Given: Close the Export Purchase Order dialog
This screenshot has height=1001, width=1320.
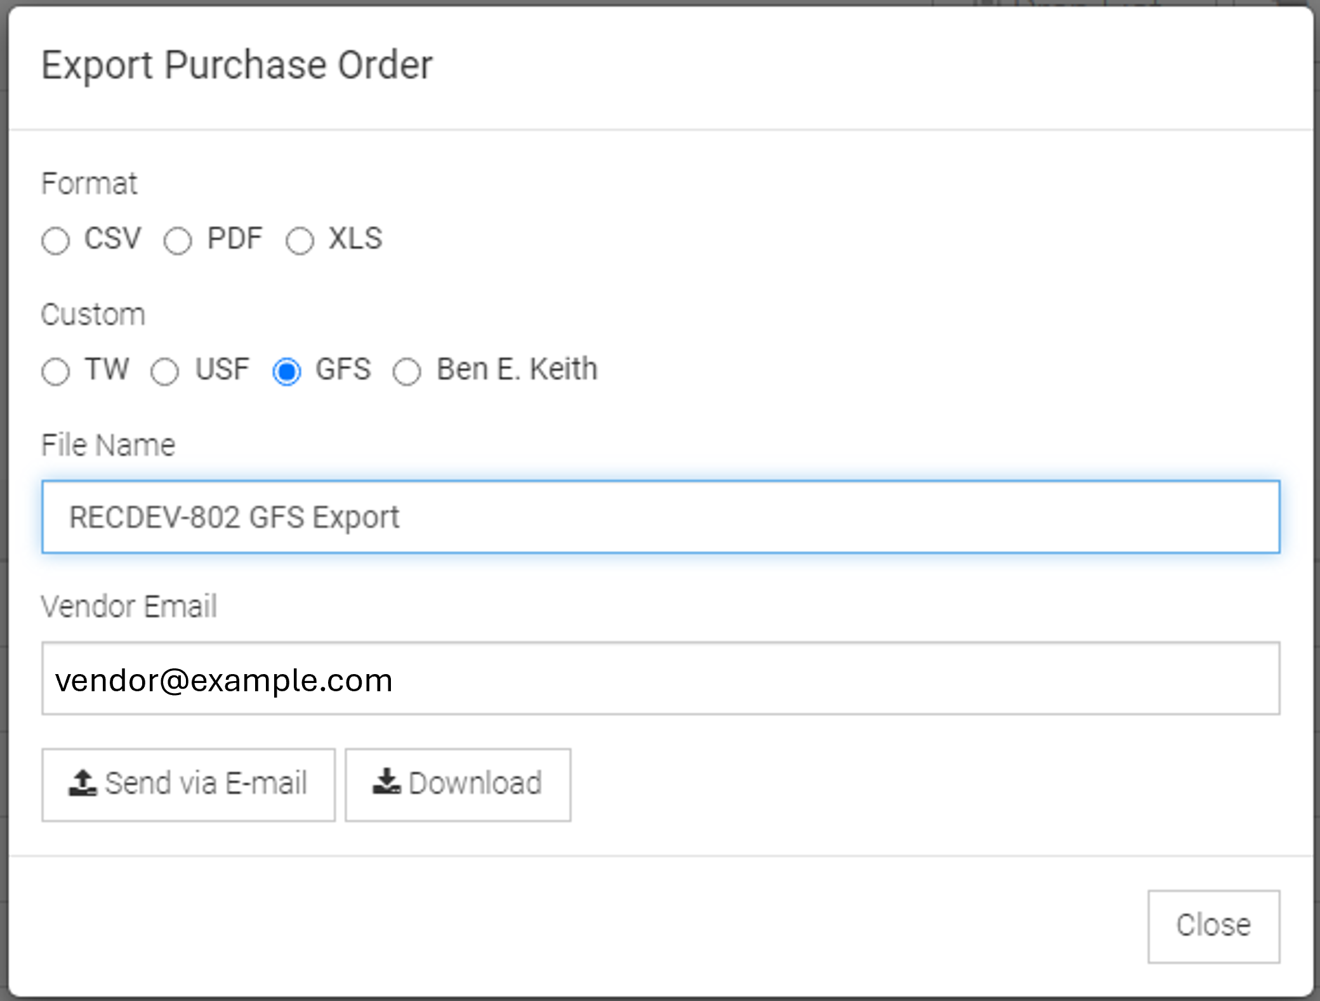Looking at the screenshot, I should 1213,926.
